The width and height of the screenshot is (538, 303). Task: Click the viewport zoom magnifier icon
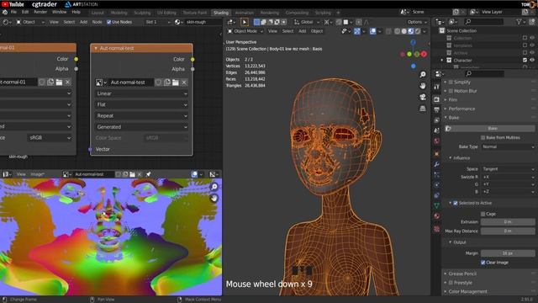423,74
